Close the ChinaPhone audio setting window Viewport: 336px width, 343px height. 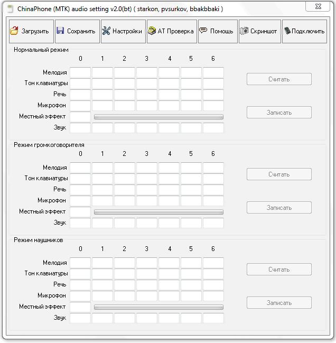[x=319, y=7]
